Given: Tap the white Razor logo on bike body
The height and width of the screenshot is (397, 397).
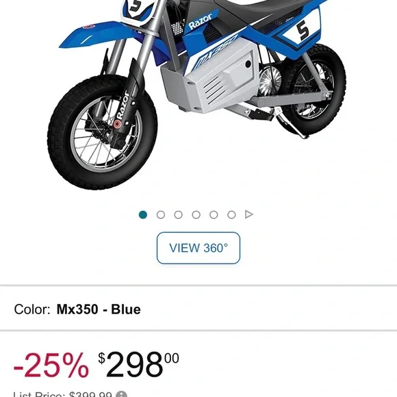Looking at the screenshot, I should (201, 22).
